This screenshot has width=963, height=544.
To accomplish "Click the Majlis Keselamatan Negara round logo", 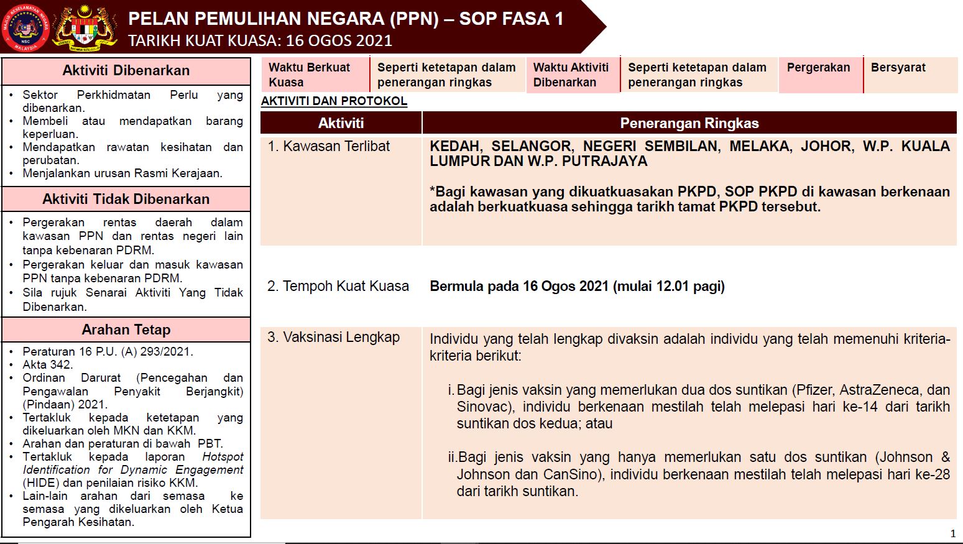I will (x=25, y=27).
